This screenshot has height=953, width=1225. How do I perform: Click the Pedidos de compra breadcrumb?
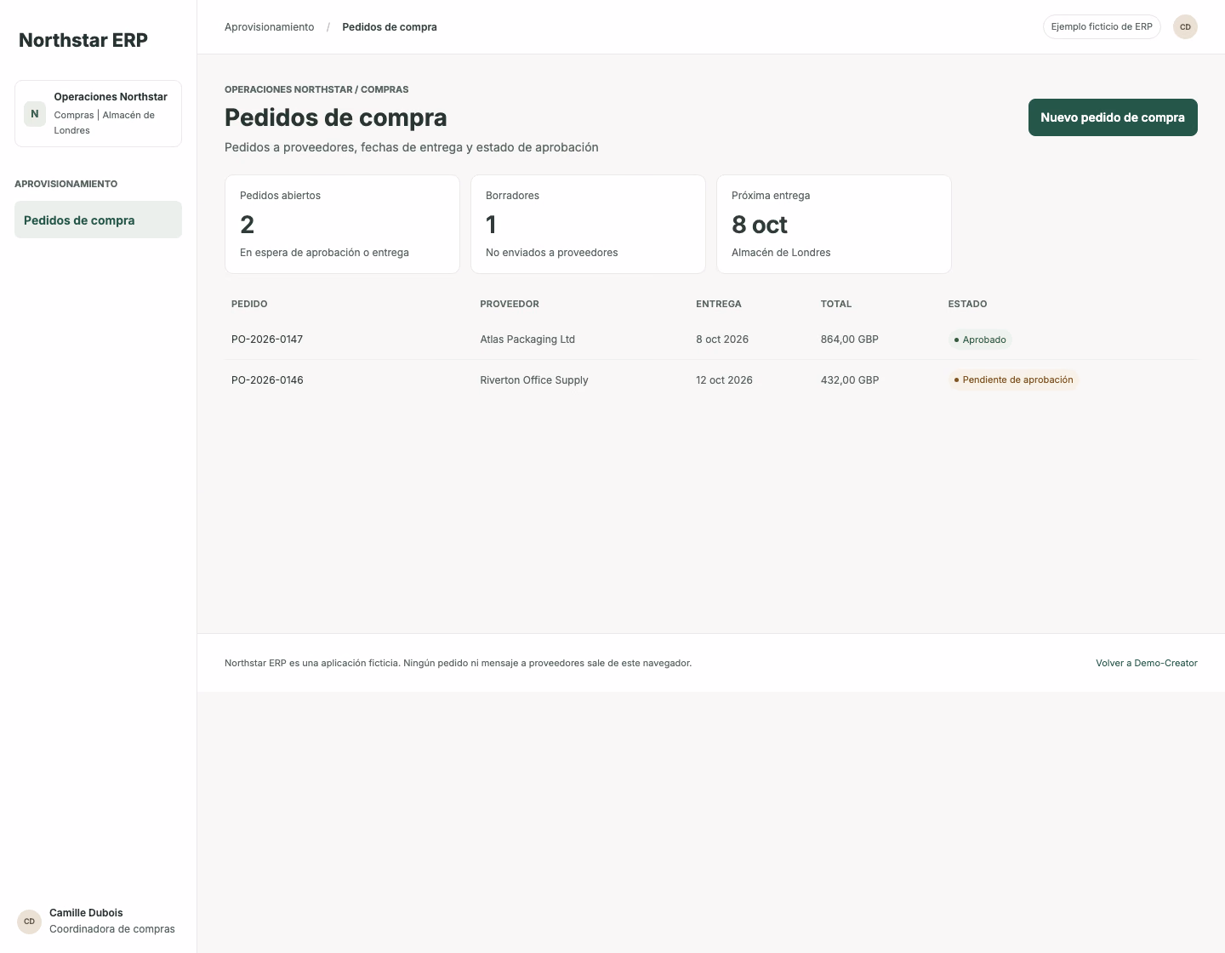tap(390, 27)
